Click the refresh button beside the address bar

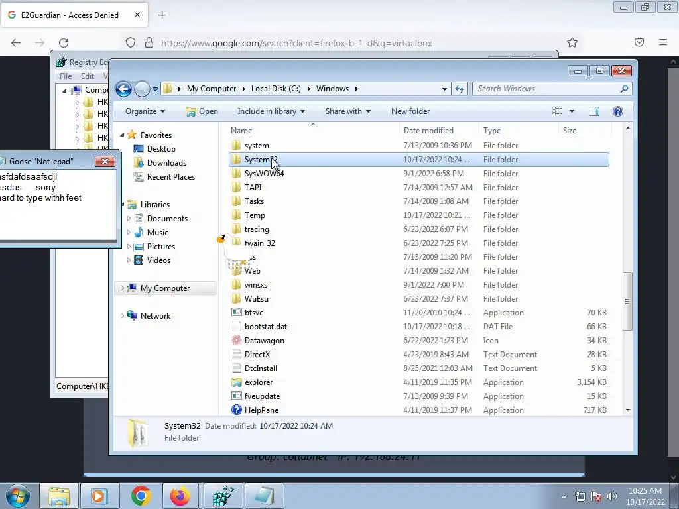pyautogui.click(x=460, y=89)
